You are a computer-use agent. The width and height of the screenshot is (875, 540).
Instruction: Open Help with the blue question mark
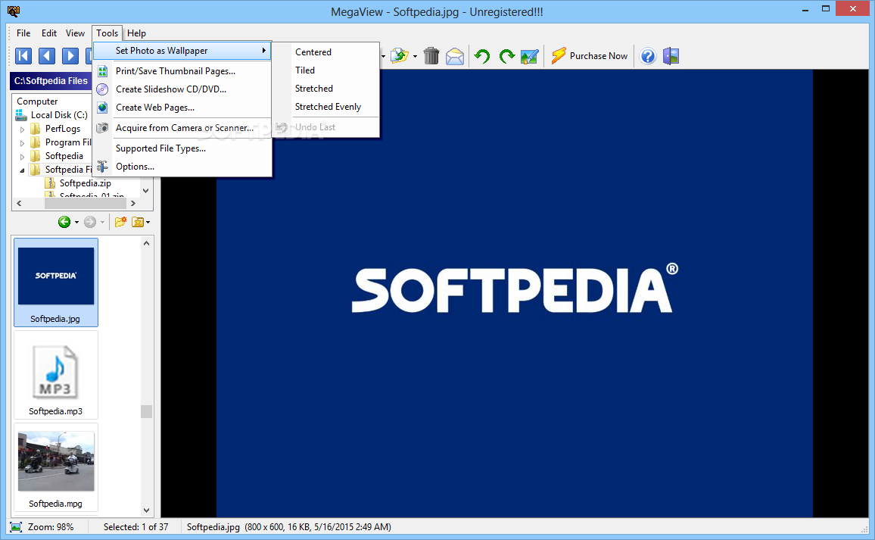(648, 56)
